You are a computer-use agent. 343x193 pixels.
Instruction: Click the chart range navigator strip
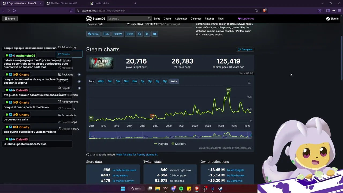click(170, 135)
